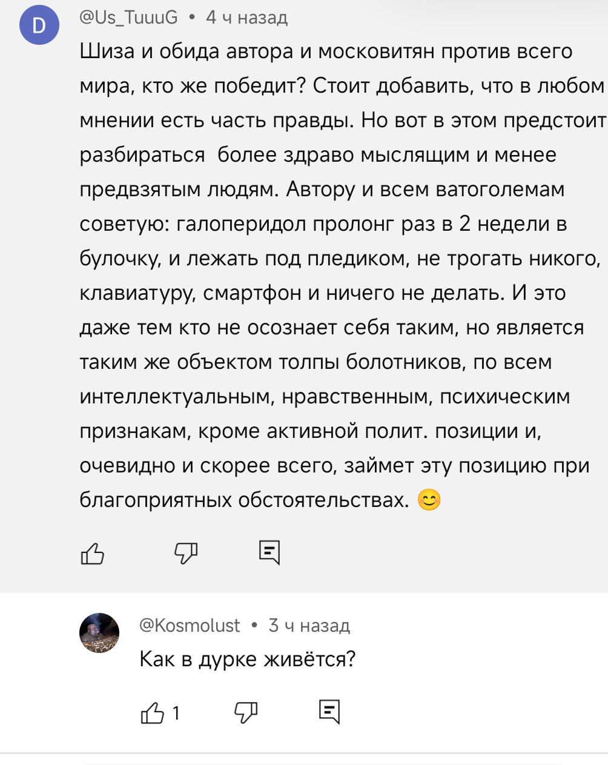Open the @Us_TuuuG channel link
This screenshot has height=765, width=608.
tap(129, 18)
